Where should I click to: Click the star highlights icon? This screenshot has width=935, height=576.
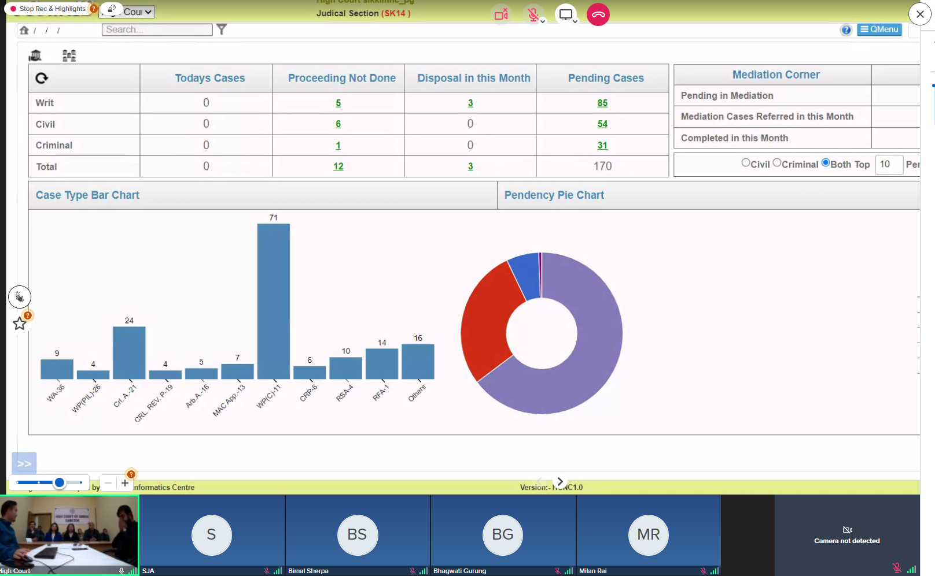click(x=20, y=324)
